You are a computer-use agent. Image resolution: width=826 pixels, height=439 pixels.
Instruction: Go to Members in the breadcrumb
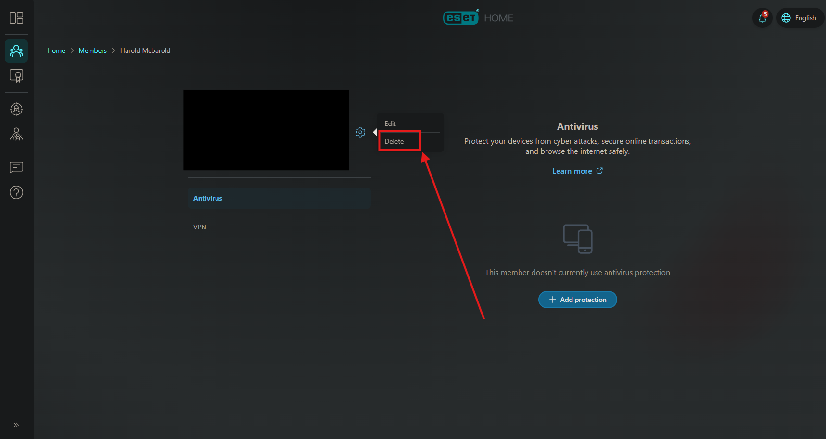(x=93, y=50)
